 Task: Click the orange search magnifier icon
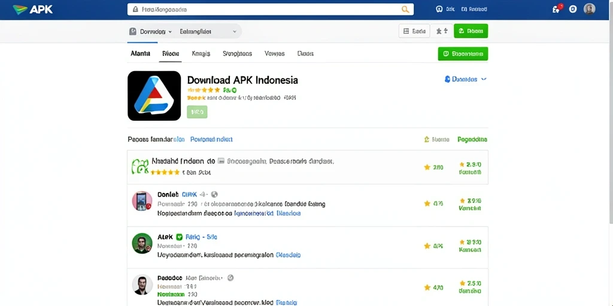point(405,10)
